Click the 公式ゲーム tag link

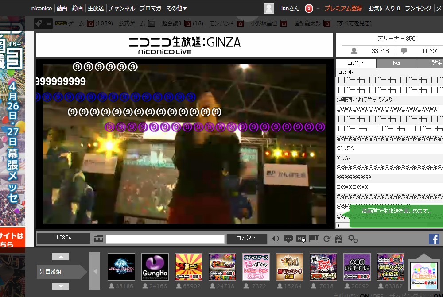pyautogui.click(x=132, y=23)
